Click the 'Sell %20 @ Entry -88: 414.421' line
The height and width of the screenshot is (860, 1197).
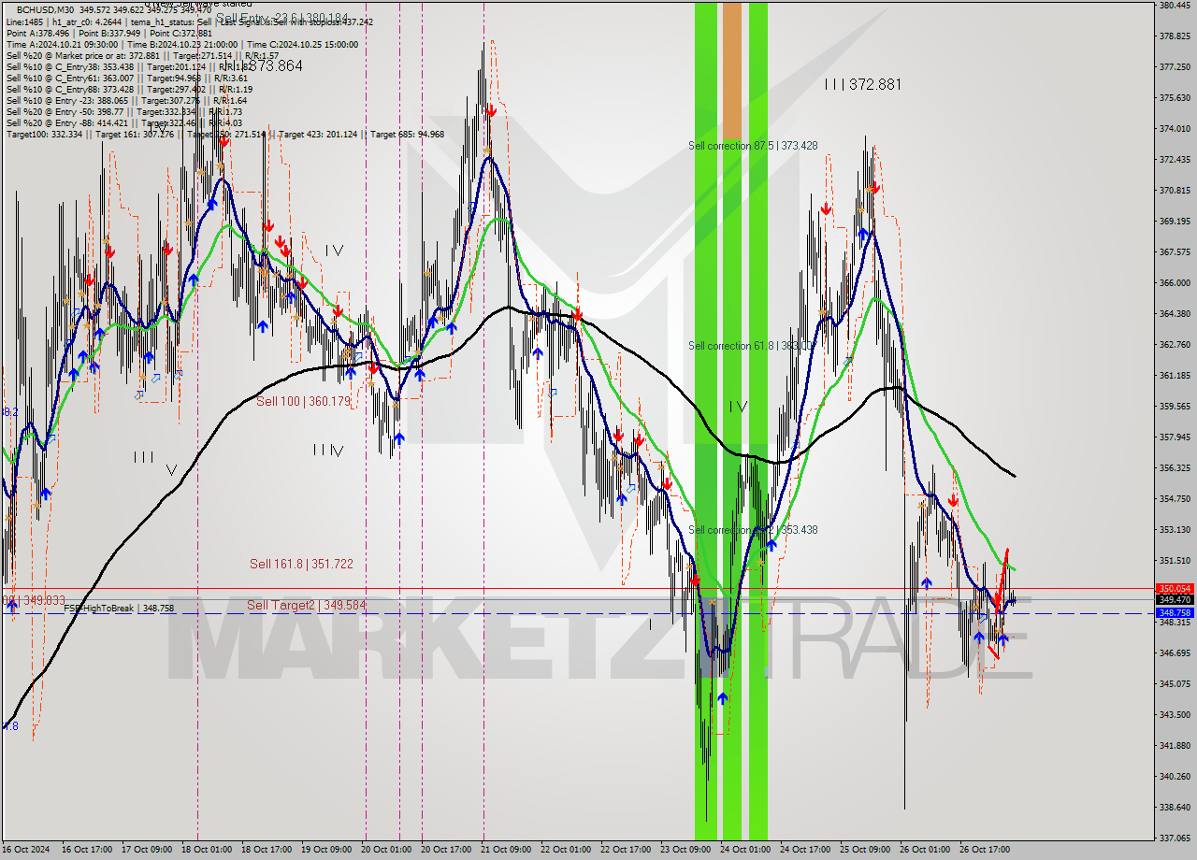pyautogui.click(x=123, y=122)
